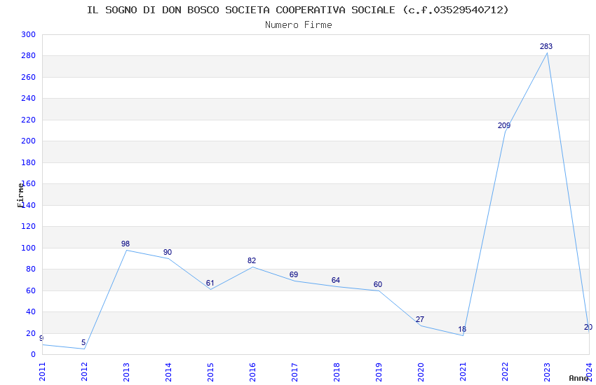The image size is (596, 385).
Task: Select y-axis tick label 100
Action: point(29,248)
